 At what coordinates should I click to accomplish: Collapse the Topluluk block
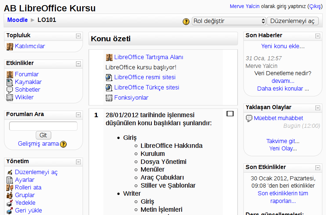(x=78, y=36)
